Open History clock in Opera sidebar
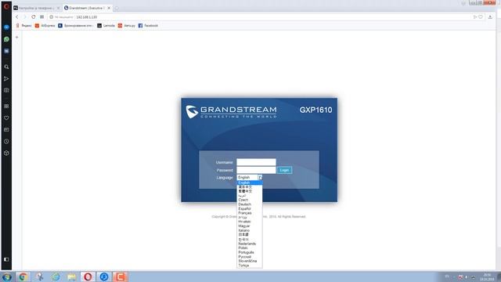The height and width of the screenshot is (282, 501). tap(6, 141)
